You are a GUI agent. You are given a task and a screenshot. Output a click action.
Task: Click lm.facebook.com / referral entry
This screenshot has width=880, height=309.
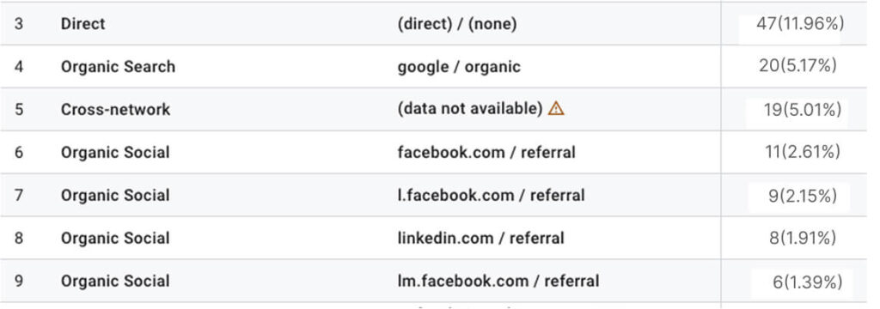(498, 281)
